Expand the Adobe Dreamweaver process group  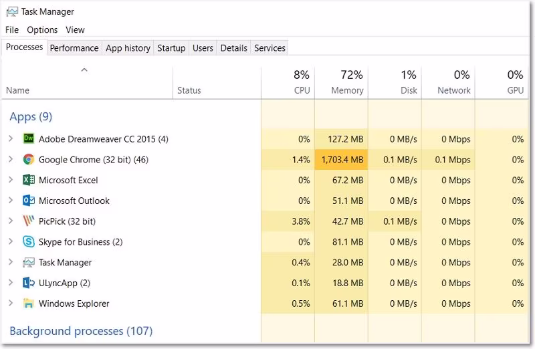point(10,139)
